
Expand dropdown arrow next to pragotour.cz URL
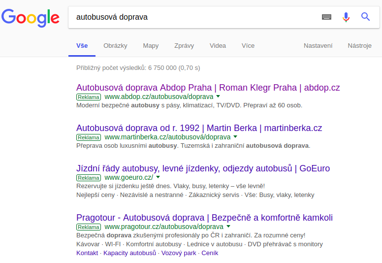point(228,227)
